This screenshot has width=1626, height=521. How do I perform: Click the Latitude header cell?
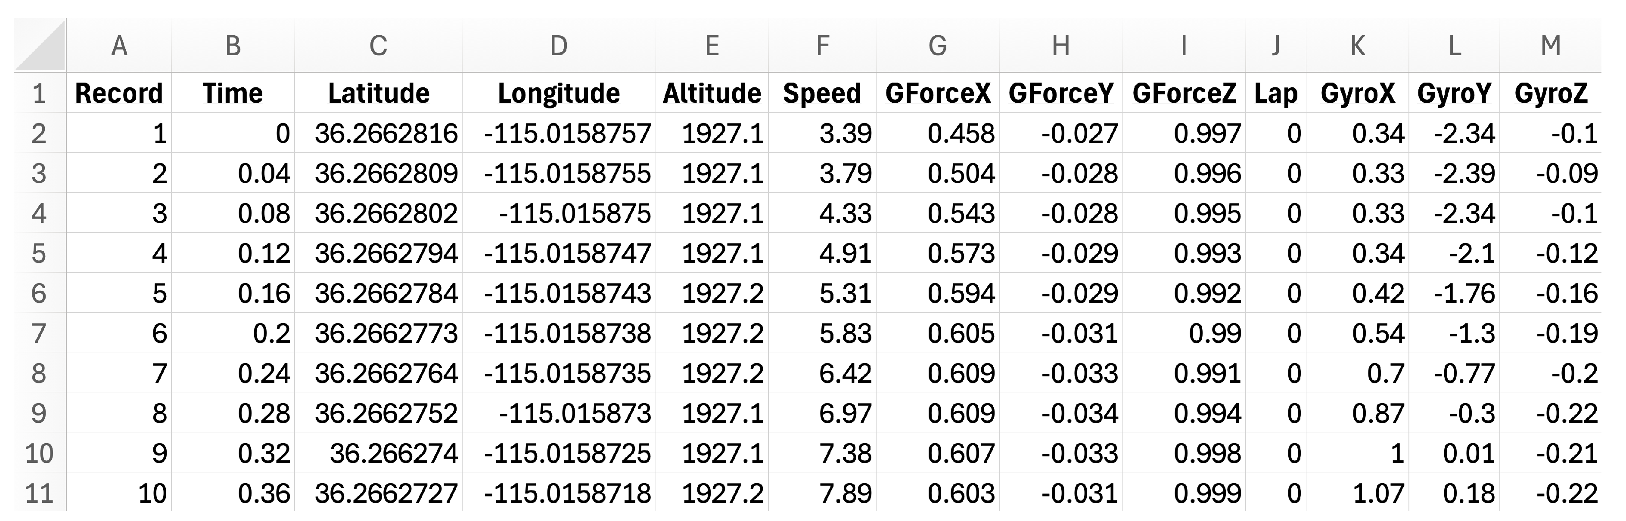coord(379,93)
